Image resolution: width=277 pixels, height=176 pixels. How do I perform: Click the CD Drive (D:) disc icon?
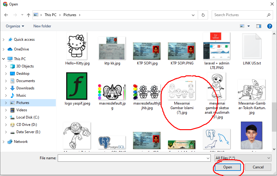(x=12, y=125)
